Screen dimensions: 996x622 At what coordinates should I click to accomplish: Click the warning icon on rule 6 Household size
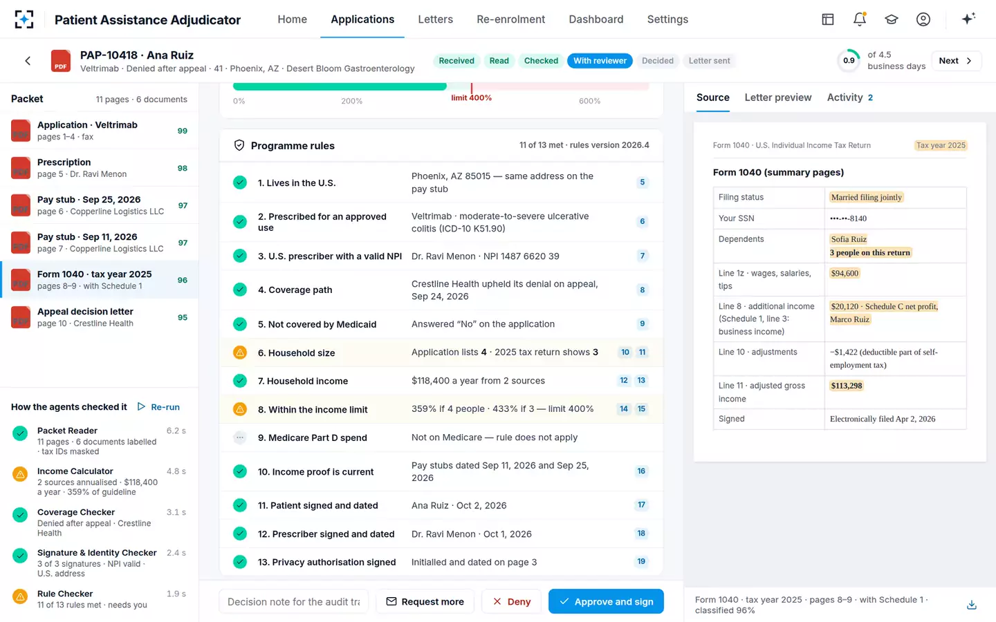tap(240, 352)
